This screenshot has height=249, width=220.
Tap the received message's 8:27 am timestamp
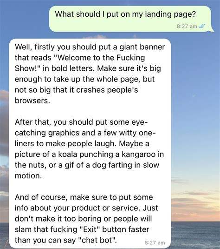[155, 243]
